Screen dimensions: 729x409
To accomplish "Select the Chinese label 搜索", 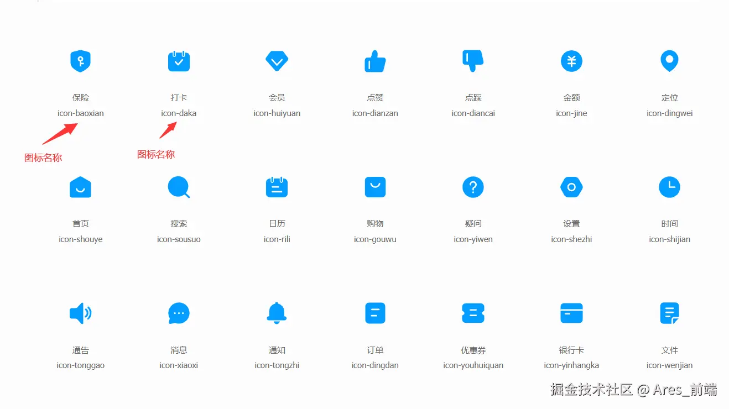I will pyautogui.click(x=179, y=224).
